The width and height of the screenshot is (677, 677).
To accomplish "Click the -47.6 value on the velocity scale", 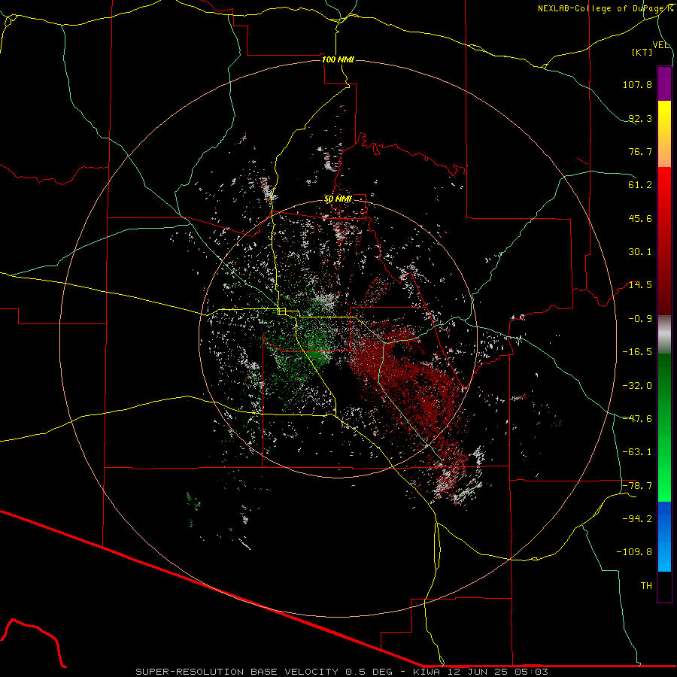I will coord(637,419).
